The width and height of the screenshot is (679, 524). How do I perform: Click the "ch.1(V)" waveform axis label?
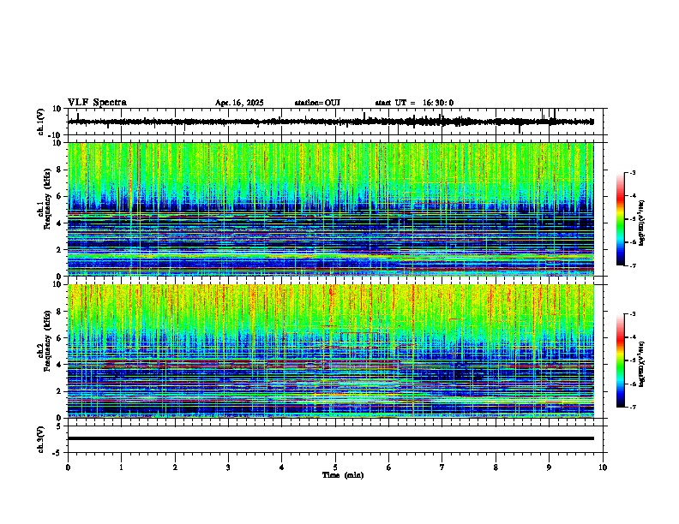tap(41, 122)
